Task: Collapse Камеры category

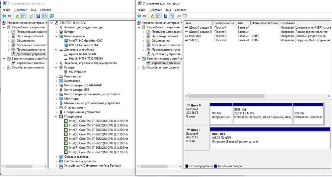Action: pos(56,68)
